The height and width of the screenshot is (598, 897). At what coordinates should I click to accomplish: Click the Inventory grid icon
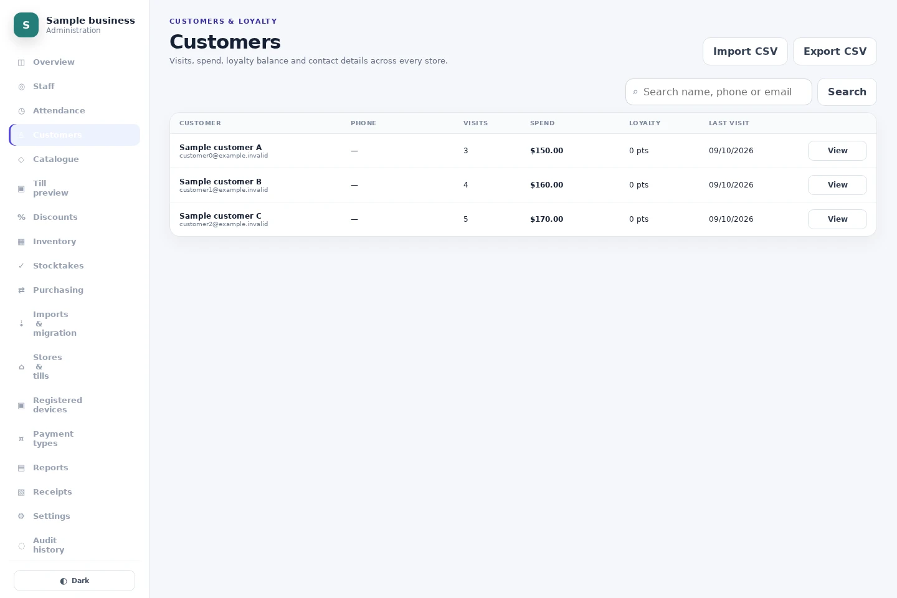click(21, 242)
